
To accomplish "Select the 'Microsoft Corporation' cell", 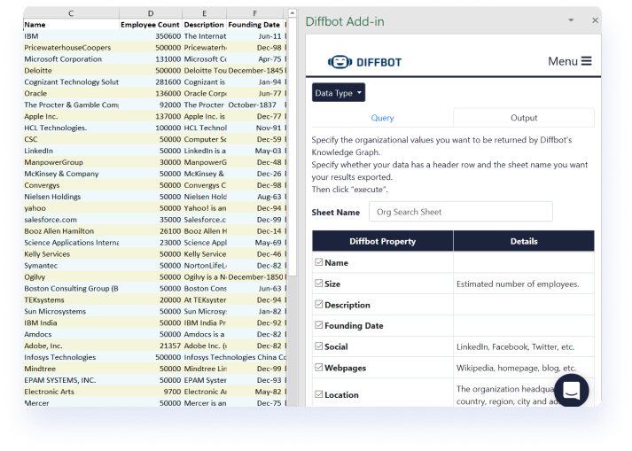I will pyautogui.click(x=71, y=58).
